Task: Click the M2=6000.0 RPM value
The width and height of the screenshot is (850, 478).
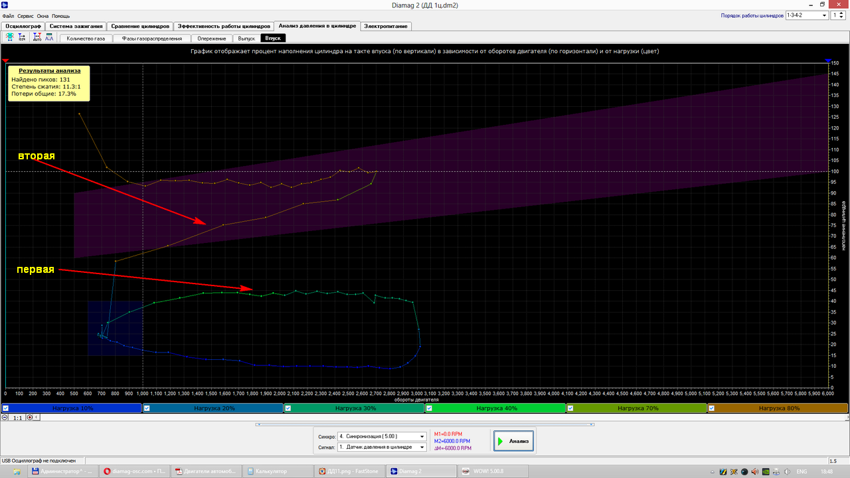Action: click(x=452, y=441)
